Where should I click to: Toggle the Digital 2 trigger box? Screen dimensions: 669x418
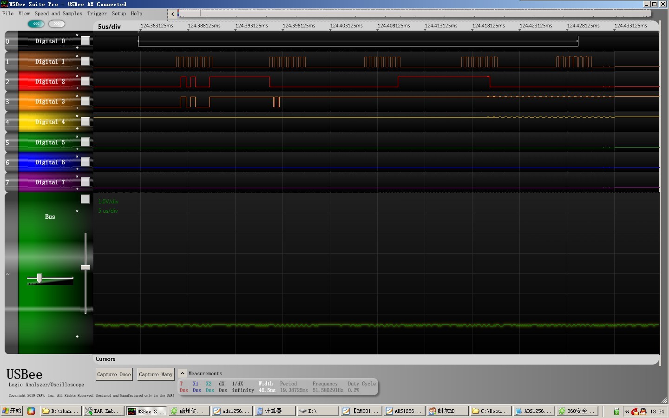(x=85, y=81)
